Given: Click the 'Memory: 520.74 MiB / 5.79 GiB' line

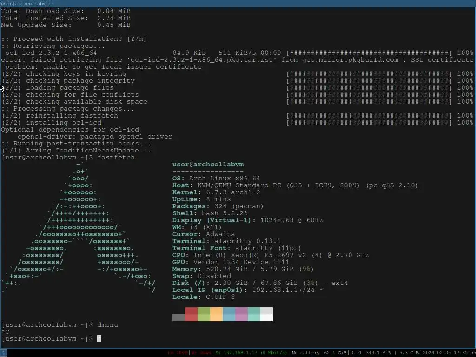Looking at the screenshot, I should (243, 269).
